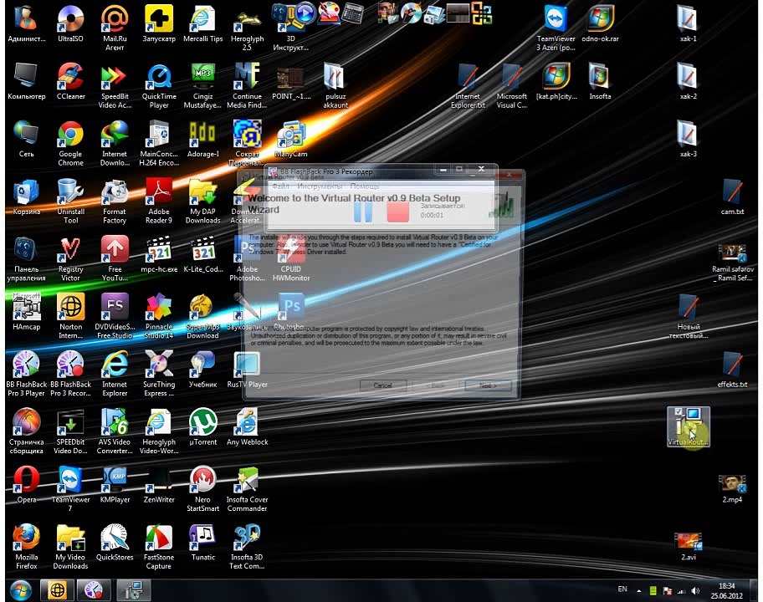Select the Opera browser icon

click(26, 484)
